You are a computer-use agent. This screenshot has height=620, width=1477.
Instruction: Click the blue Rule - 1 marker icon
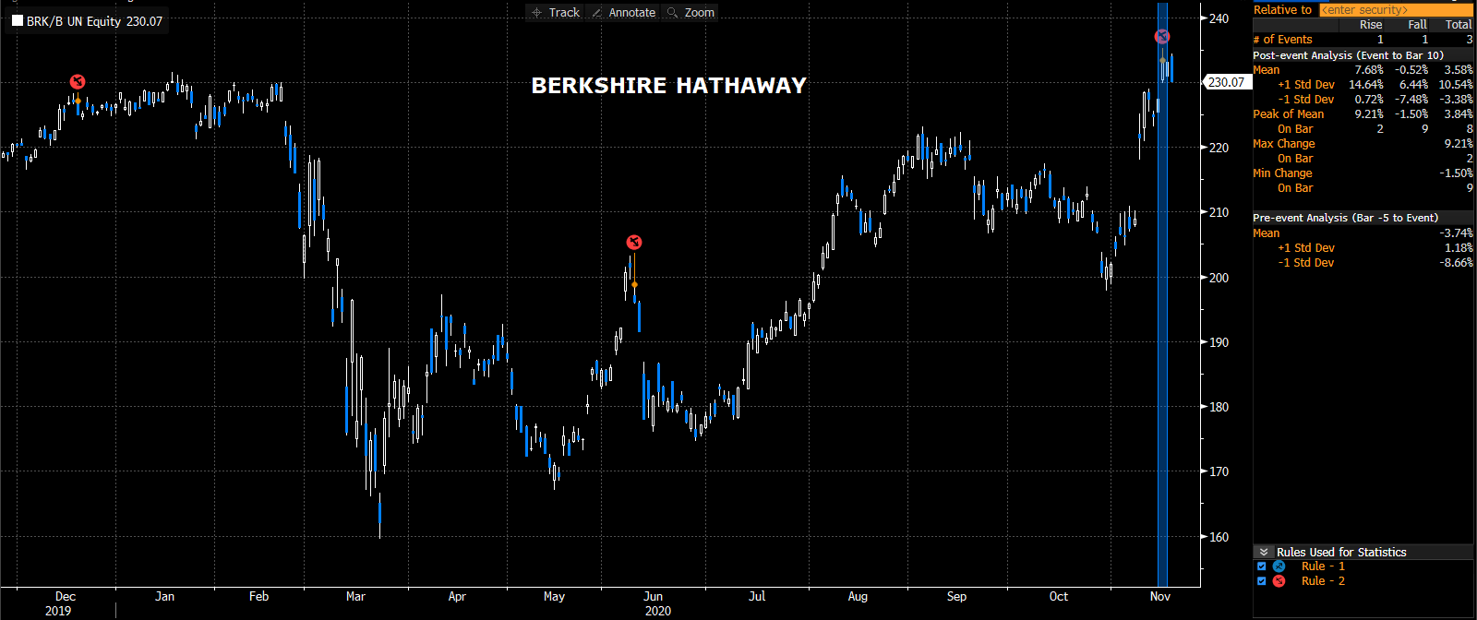pos(1279,566)
